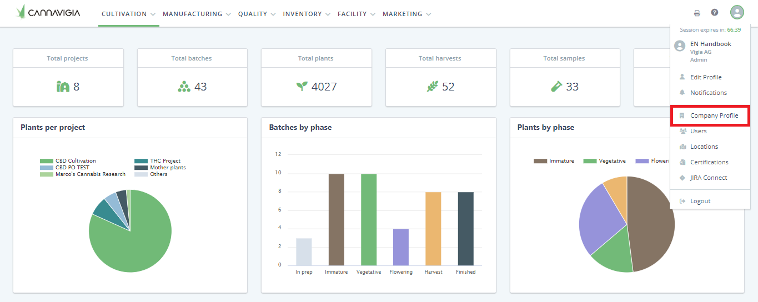Click the Total plants seedling icon
758x302 pixels.
302,86
